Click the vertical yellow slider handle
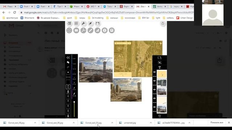Viewport: 232px width, 130px height. pyautogui.click(x=74, y=102)
